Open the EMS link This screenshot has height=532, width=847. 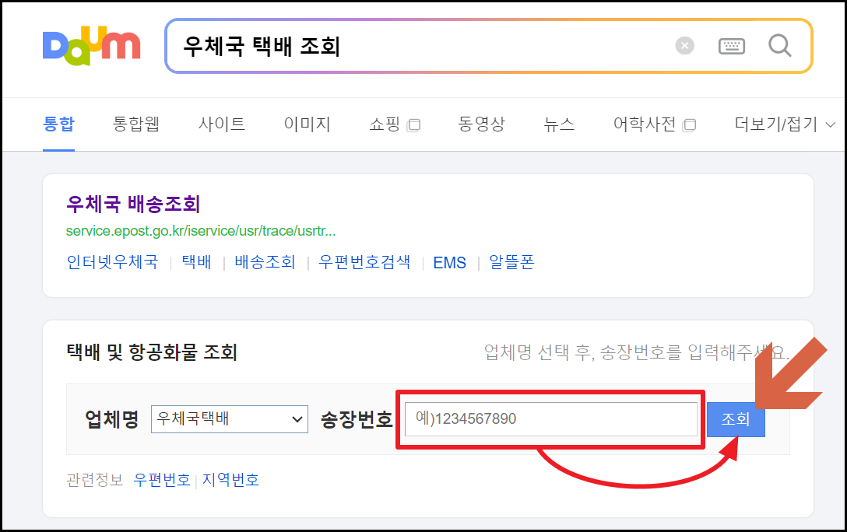coord(450,262)
